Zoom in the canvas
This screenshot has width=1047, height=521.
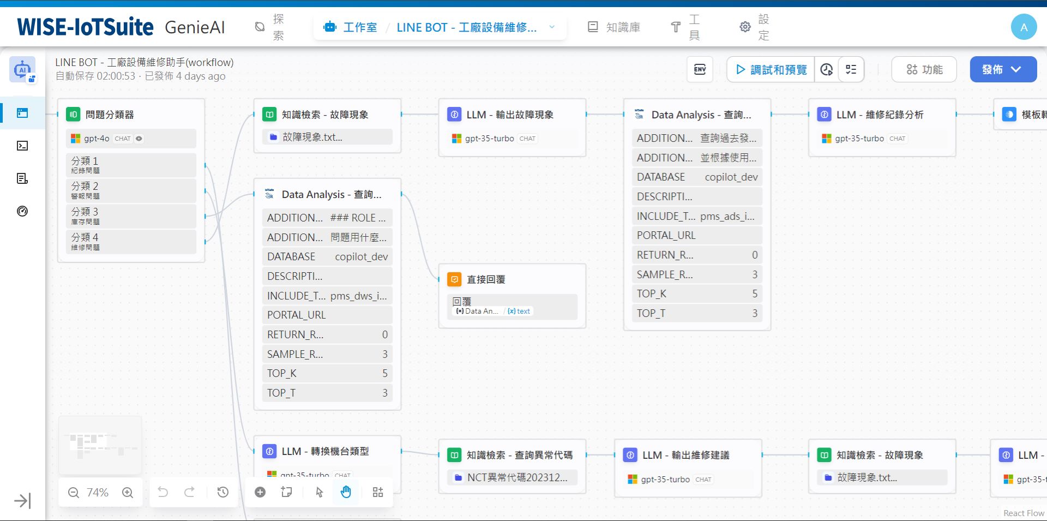(x=128, y=493)
